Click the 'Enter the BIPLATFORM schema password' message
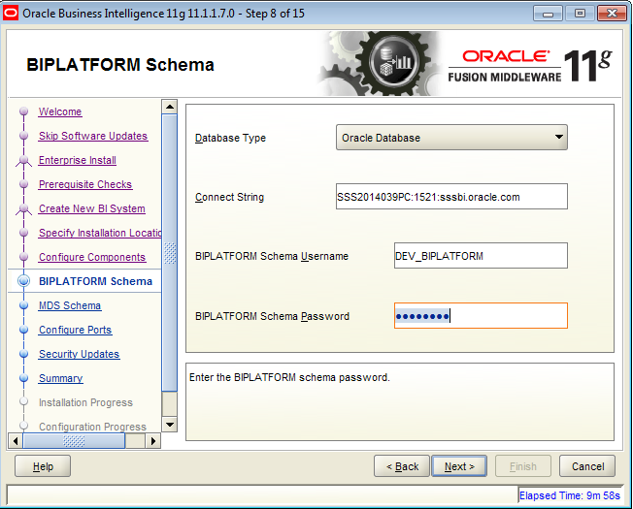Image resolution: width=633 pixels, height=509 pixels. tap(289, 377)
